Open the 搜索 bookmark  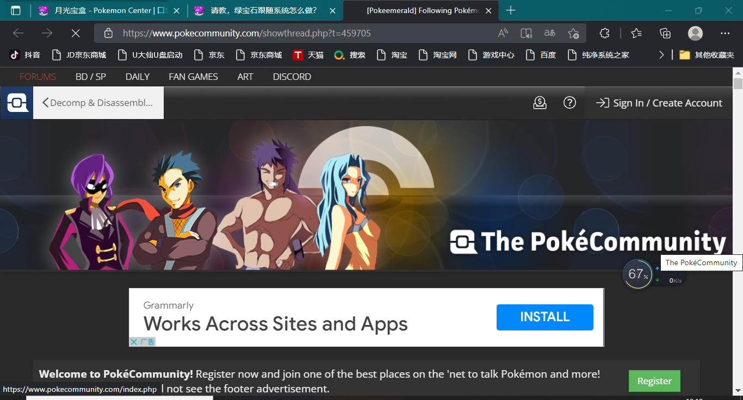pyautogui.click(x=350, y=55)
